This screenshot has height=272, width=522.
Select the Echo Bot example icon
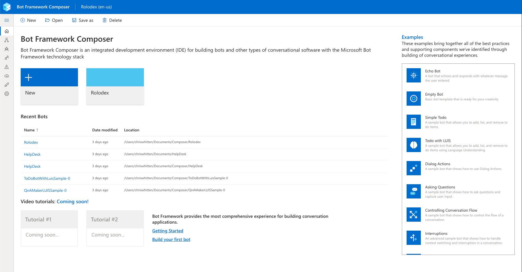[x=414, y=75]
